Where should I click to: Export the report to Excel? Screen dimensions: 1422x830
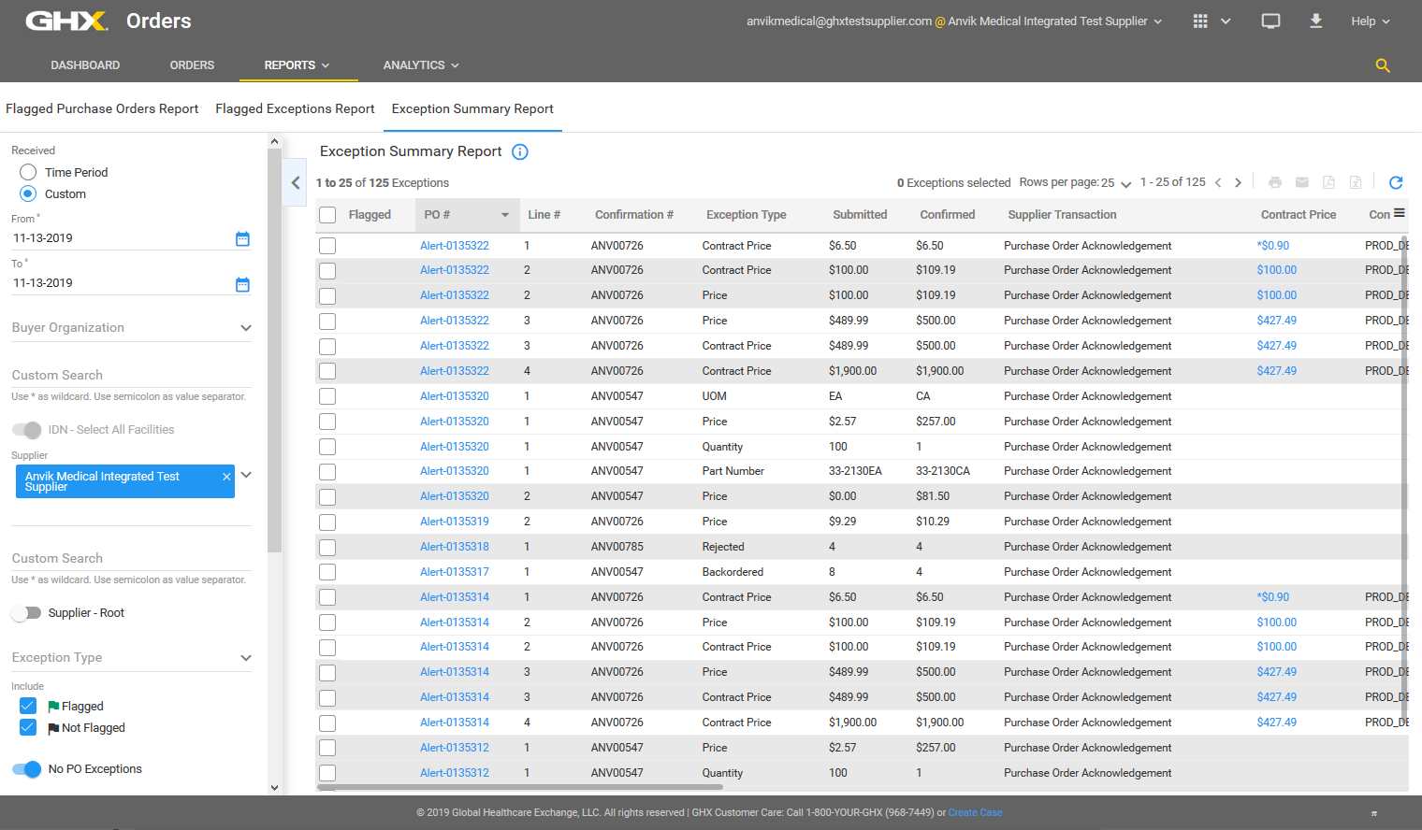1356,182
